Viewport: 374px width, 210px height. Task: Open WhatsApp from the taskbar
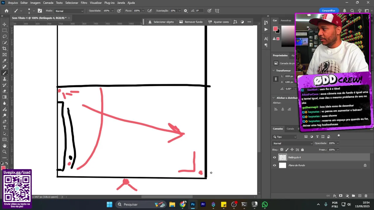pos(265,204)
